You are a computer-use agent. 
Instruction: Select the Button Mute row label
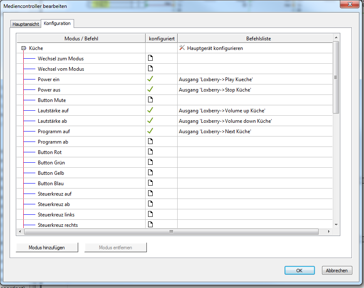[x=52, y=100]
